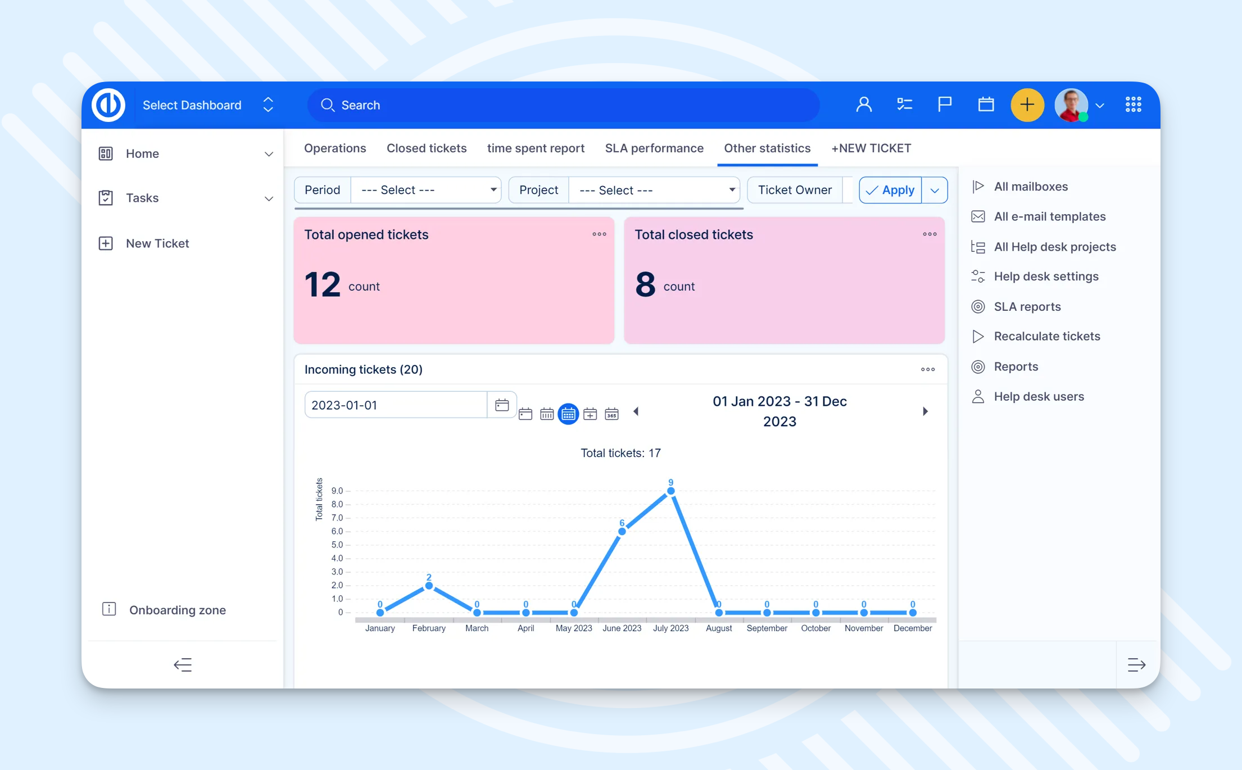Click the data point showing 9 tickets in July
The height and width of the screenshot is (770, 1242).
click(670, 491)
